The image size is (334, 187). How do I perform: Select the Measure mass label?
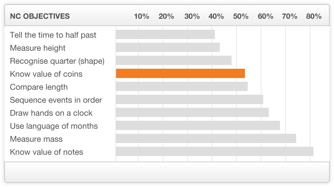pyautogui.click(x=36, y=139)
